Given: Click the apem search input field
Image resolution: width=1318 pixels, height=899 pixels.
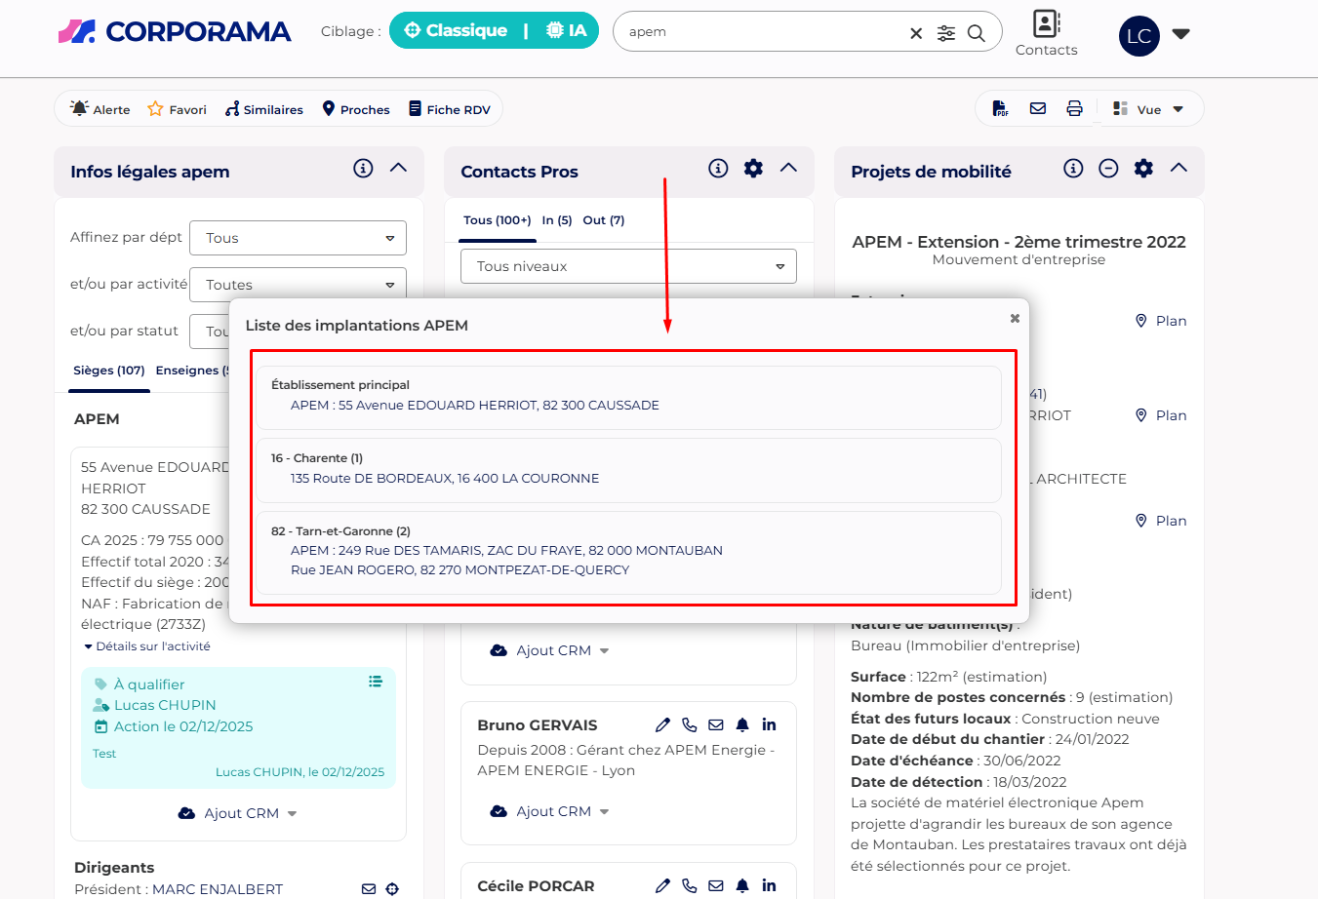Looking at the screenshot, I should coord(761,31).
